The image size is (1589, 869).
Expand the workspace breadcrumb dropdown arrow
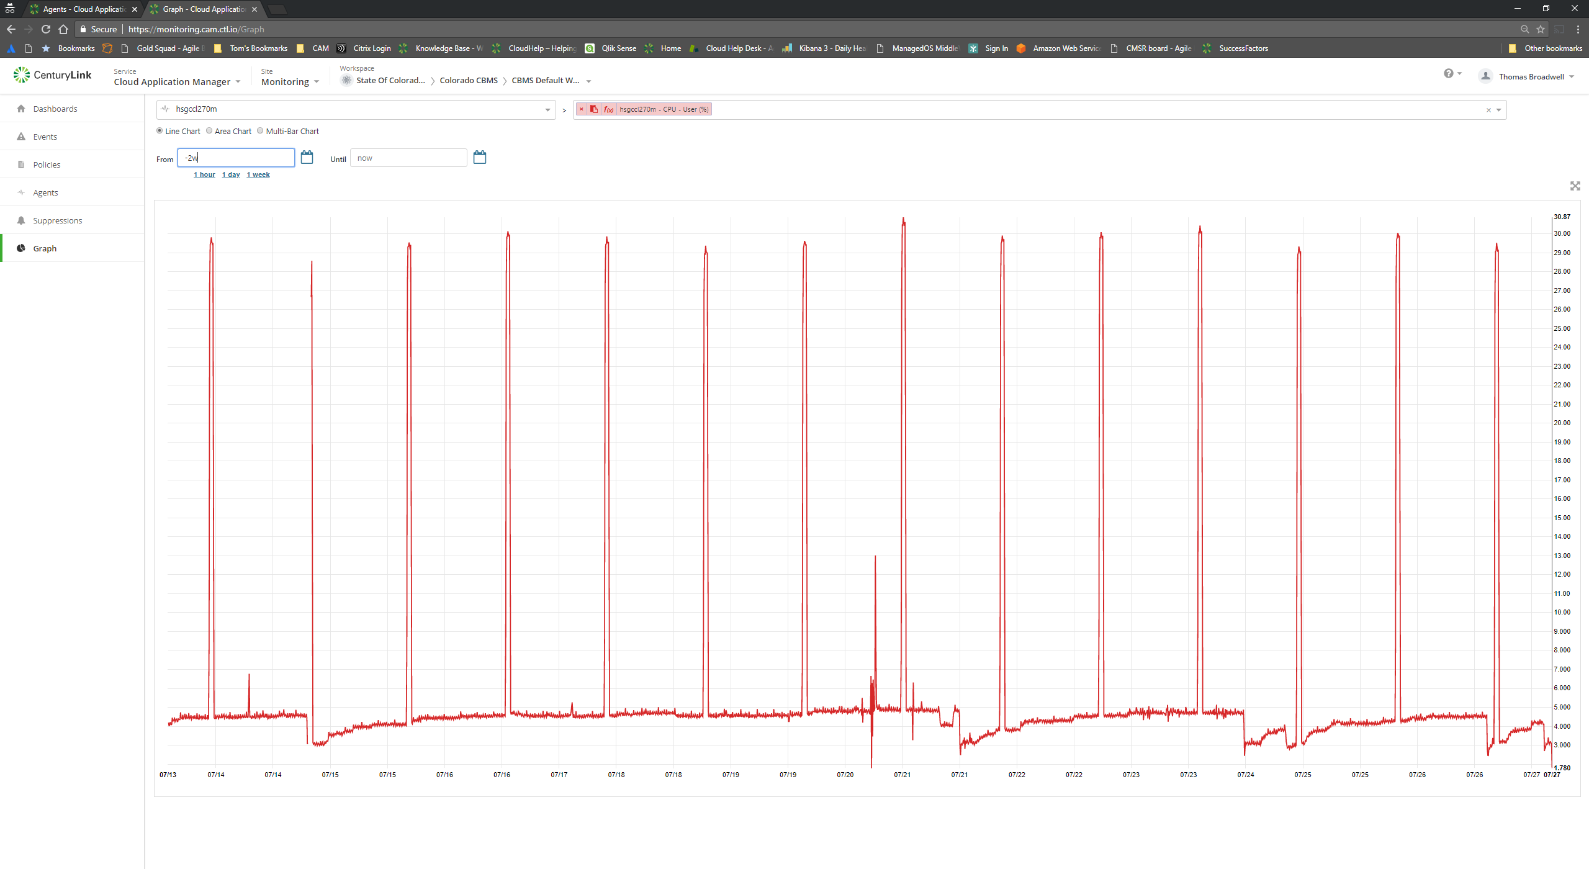click(588, 81)
